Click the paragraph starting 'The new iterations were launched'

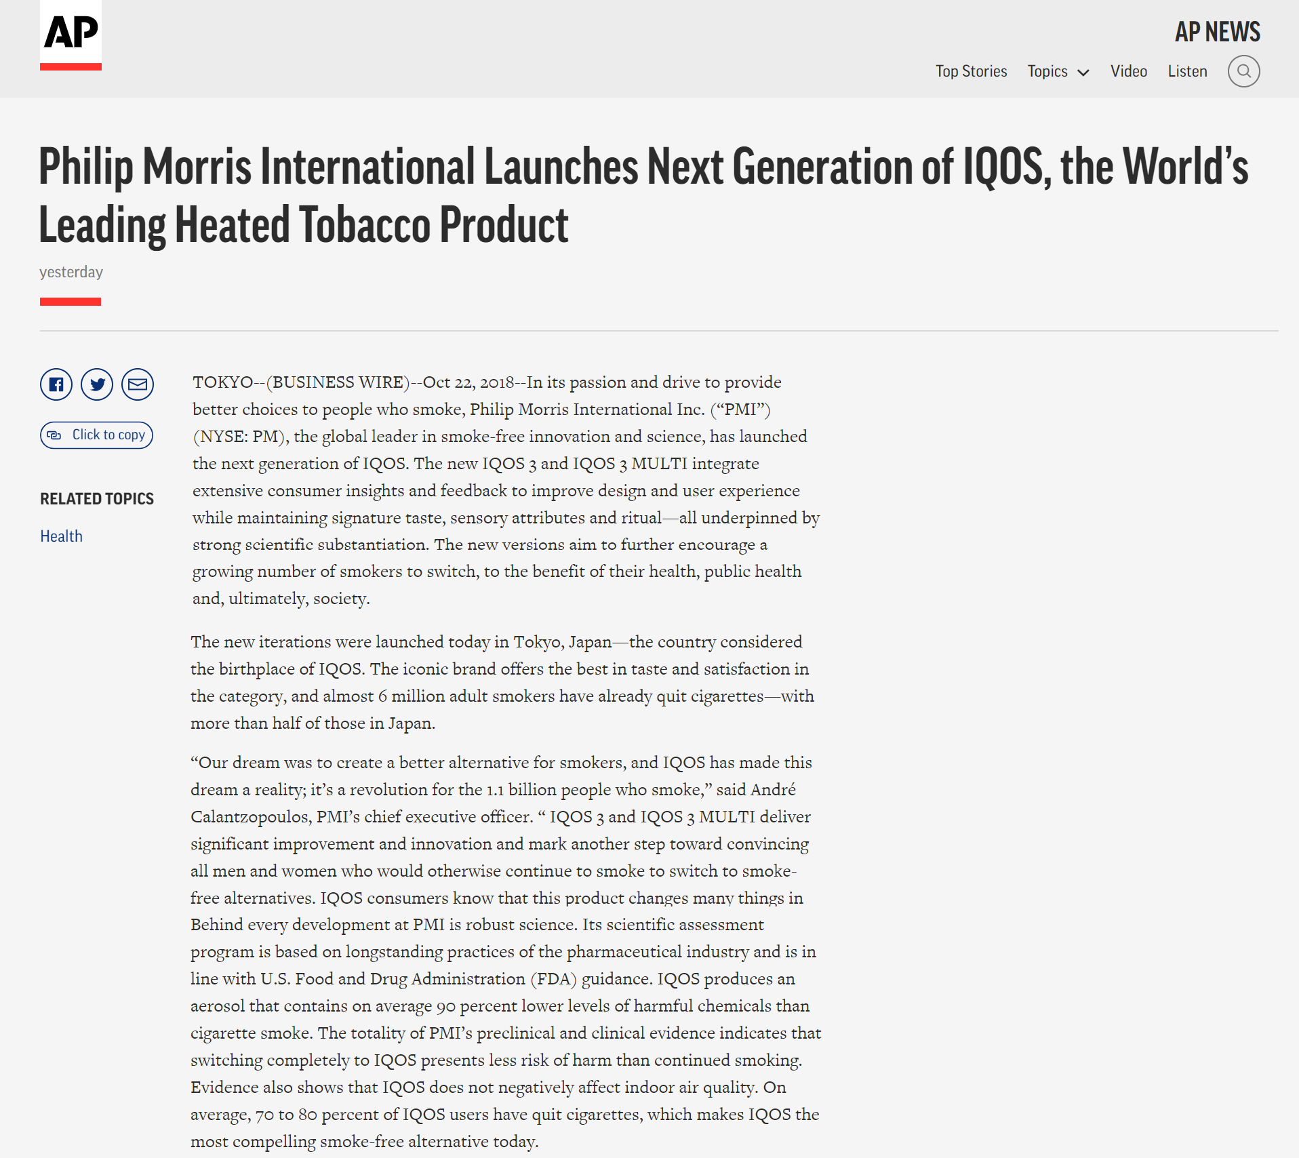[502, 682]
